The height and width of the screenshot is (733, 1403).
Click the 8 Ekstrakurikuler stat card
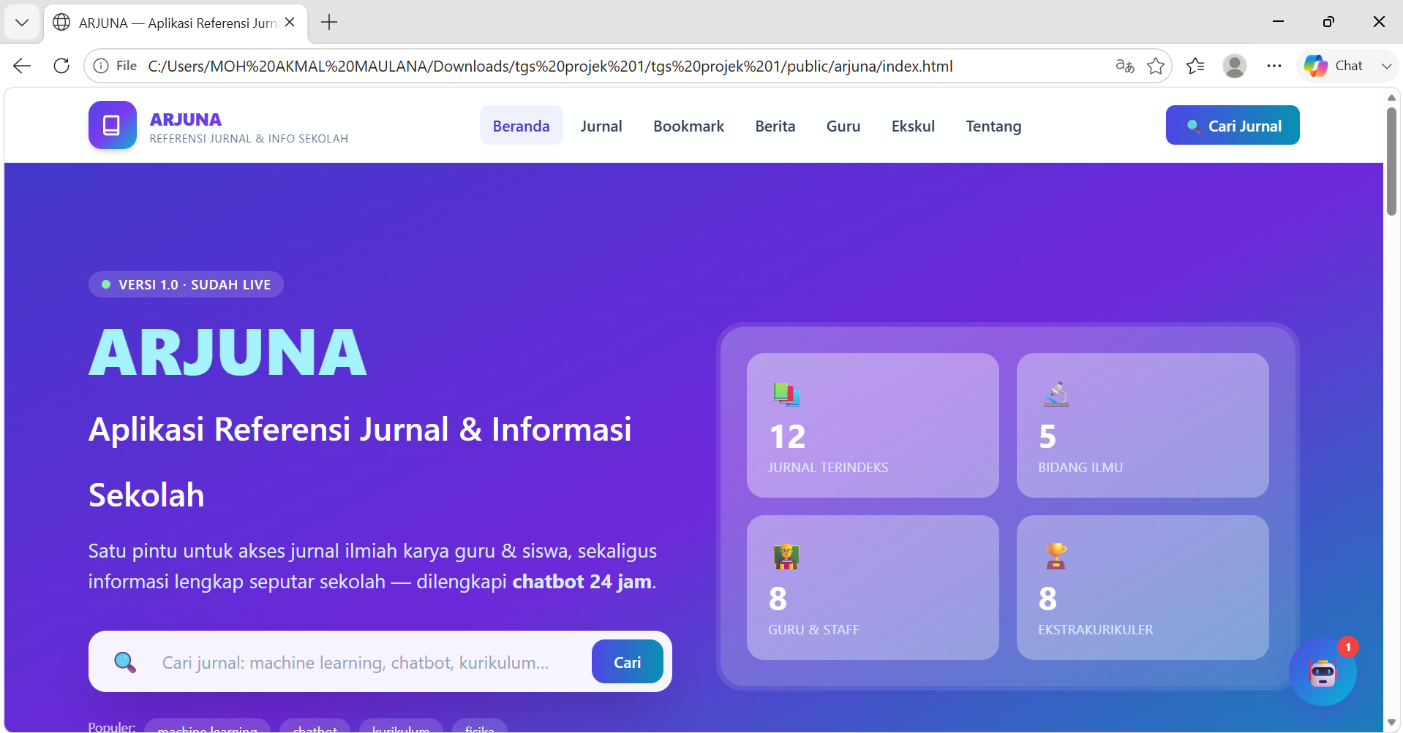pos(1143,588)
